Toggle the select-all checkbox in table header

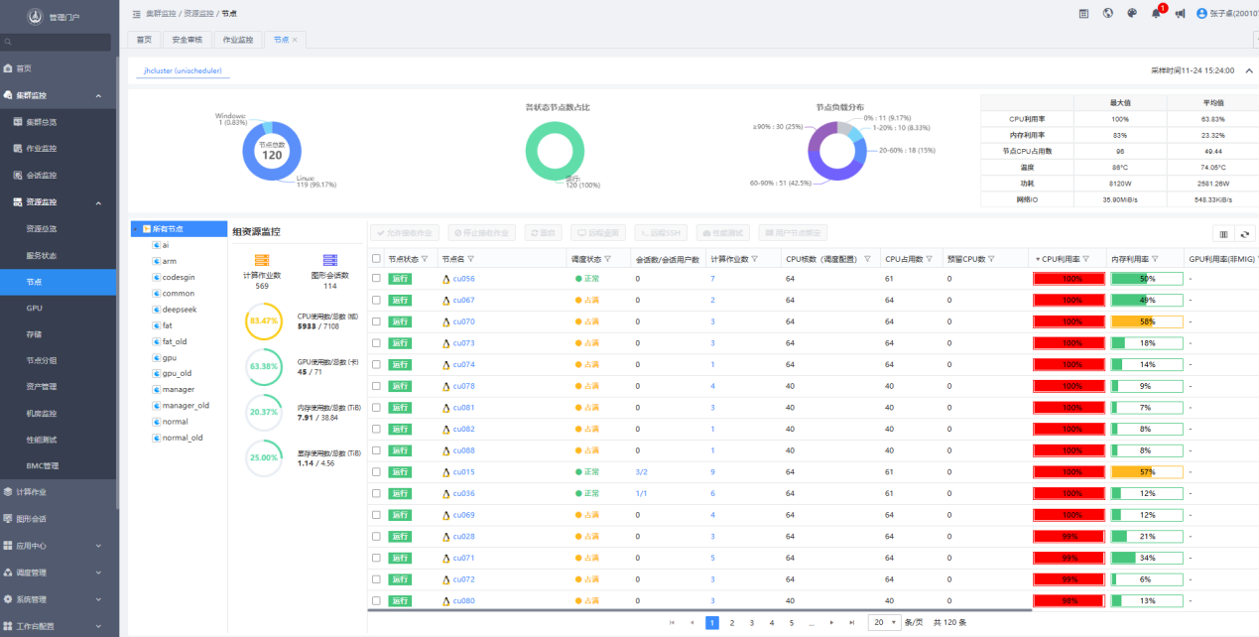click(376, 259)
